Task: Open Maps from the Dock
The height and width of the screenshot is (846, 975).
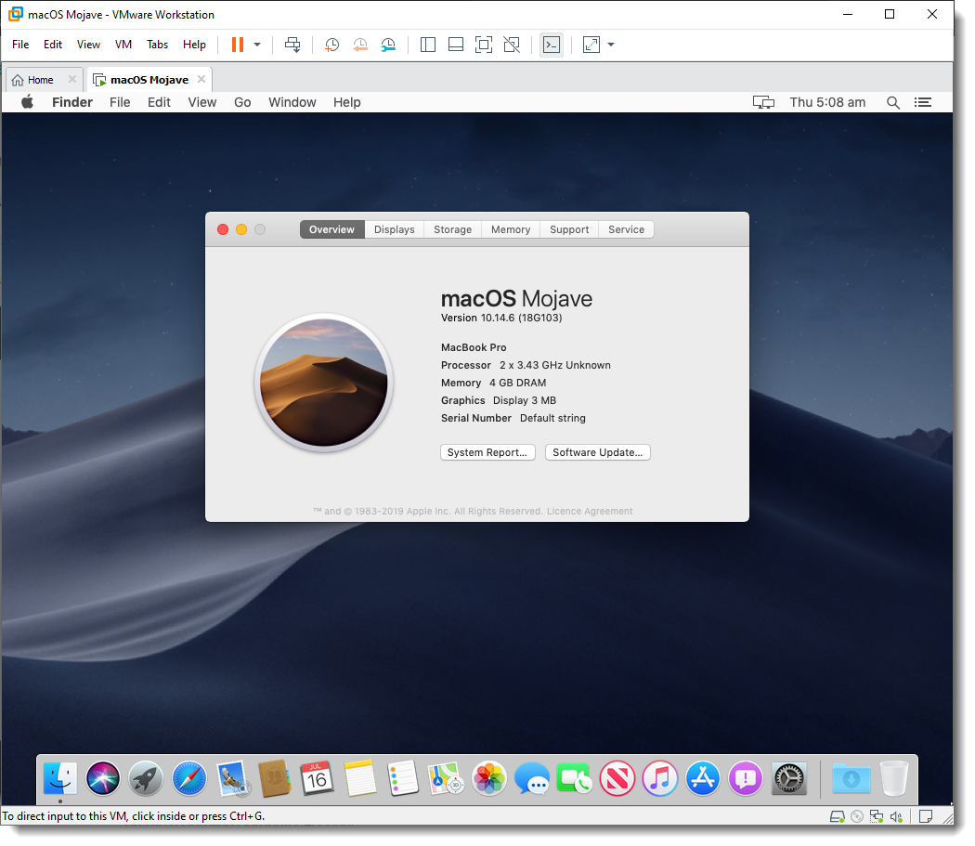Action: pos(446,779)
